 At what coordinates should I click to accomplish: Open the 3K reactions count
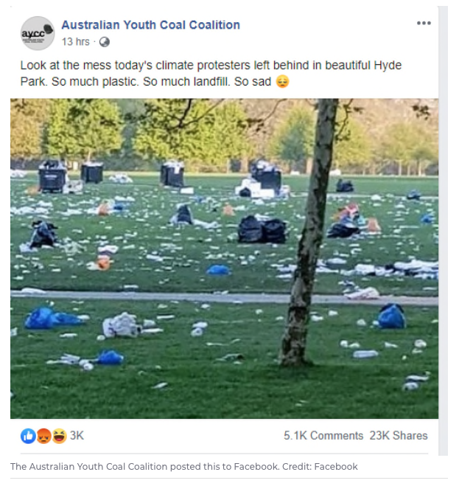click(77, 435)
